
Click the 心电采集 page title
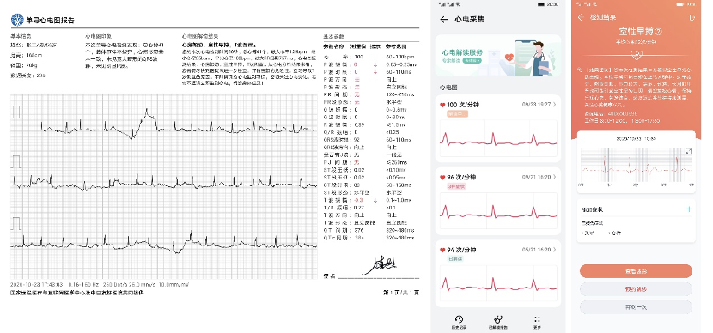click(x=469, y=20)
